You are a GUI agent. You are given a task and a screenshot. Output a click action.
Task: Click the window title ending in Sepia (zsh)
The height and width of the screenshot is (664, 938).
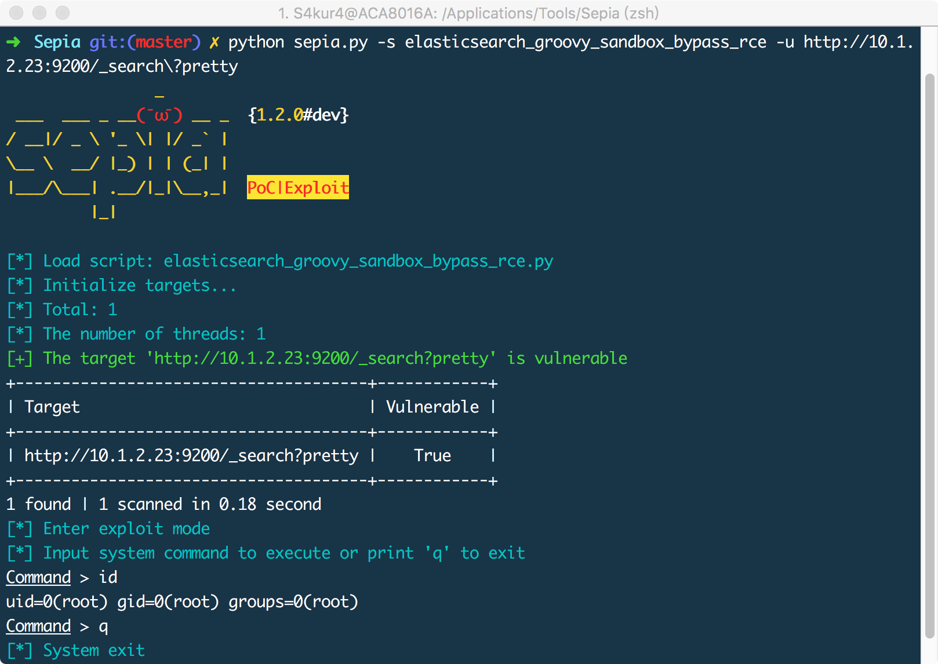[468, 13]
